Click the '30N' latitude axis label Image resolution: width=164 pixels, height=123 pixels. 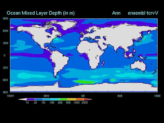pyautogui.click(x=5, y=43)
